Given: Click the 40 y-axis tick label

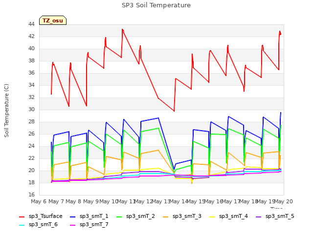Looking at the screenshot, I should click(x=31, y=49).
